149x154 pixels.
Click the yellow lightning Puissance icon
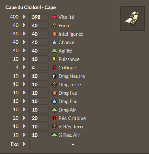tap(54, 59)
